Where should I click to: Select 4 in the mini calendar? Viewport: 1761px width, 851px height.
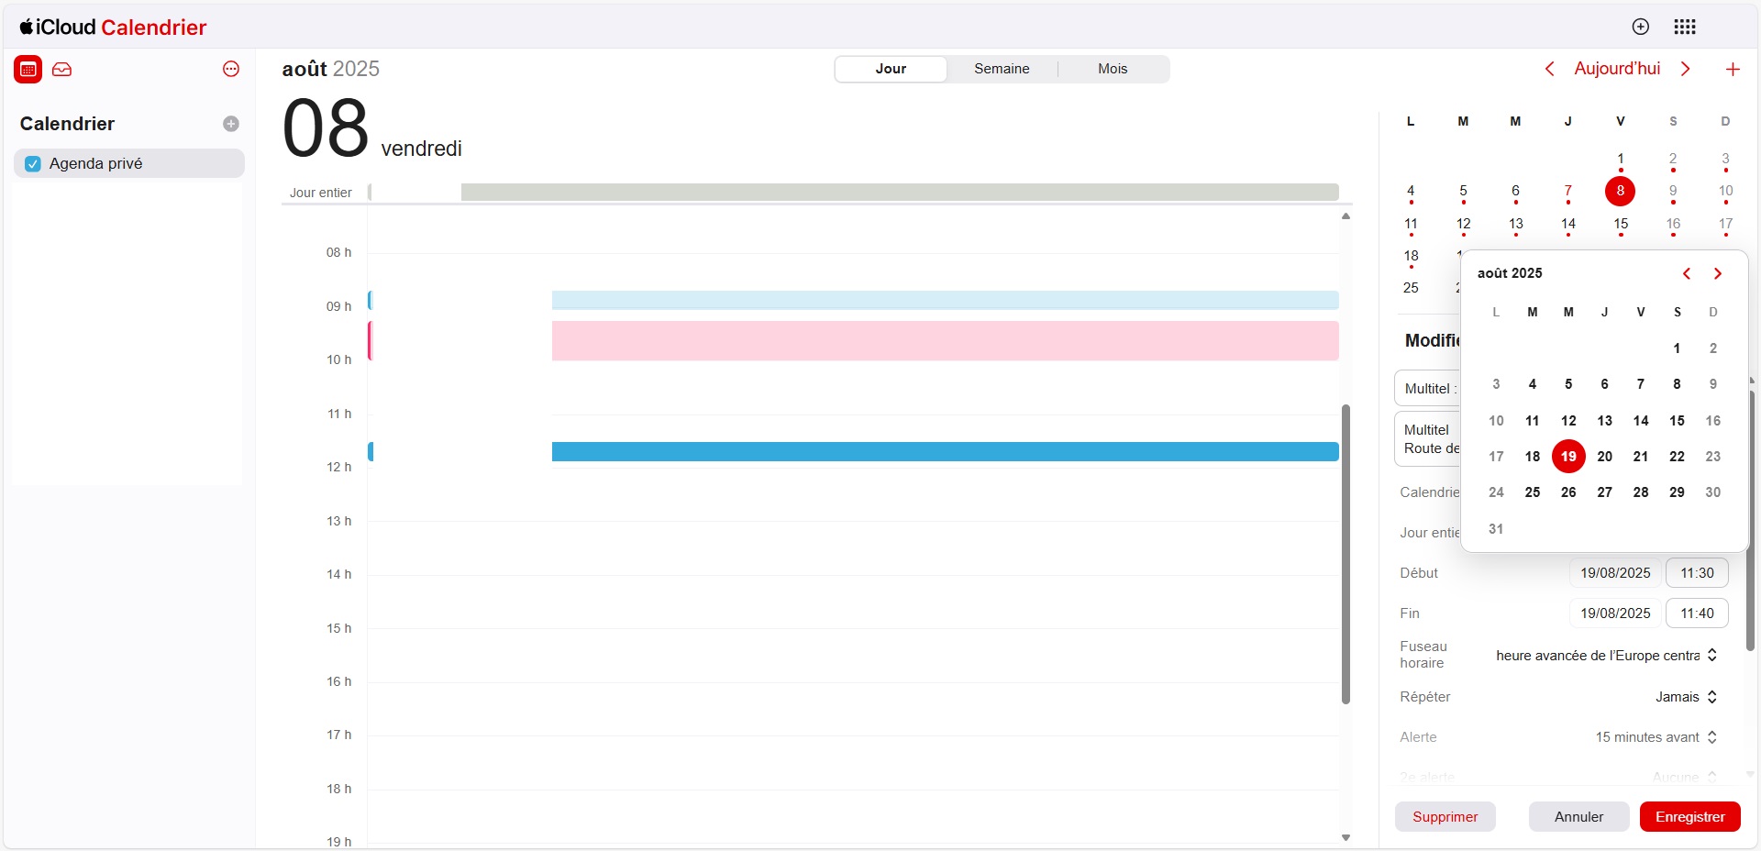coord(1411,191)
